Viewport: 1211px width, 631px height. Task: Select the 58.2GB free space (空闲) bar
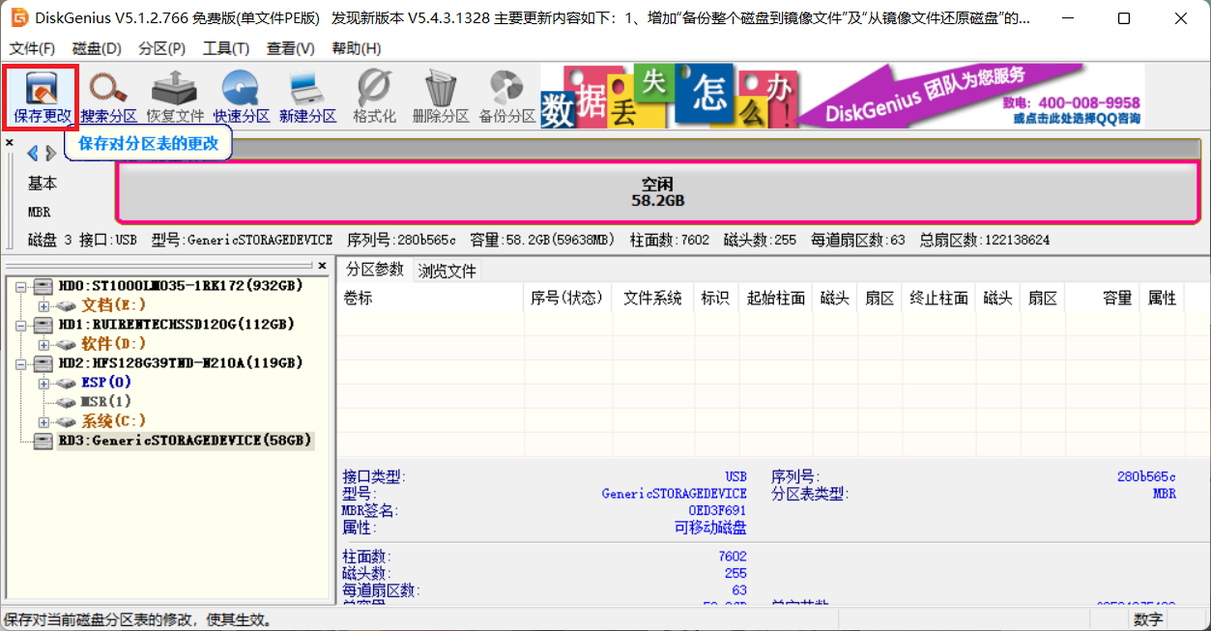(657, 191)
